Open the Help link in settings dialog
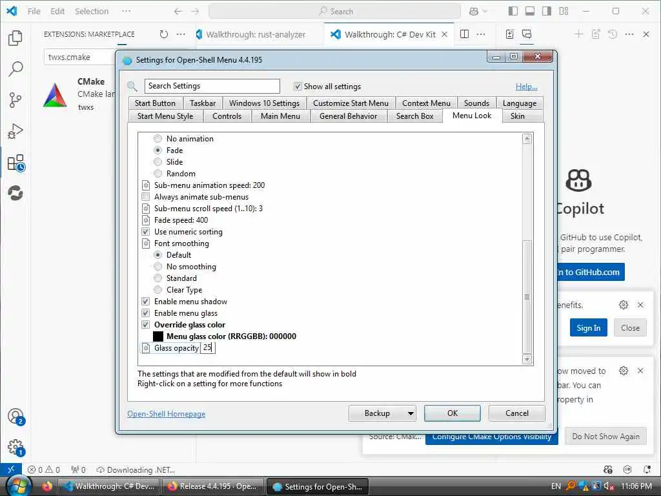This screenshot has height=496, width=661. pos(527,87)
